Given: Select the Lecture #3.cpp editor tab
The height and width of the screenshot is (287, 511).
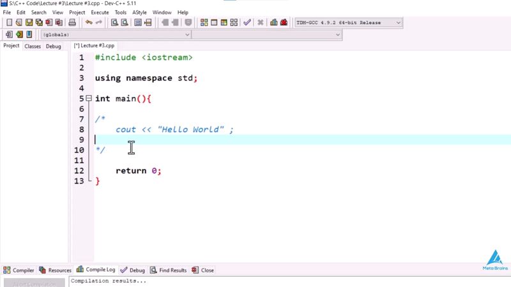Looking at the screenshot, I should point(94,45).
